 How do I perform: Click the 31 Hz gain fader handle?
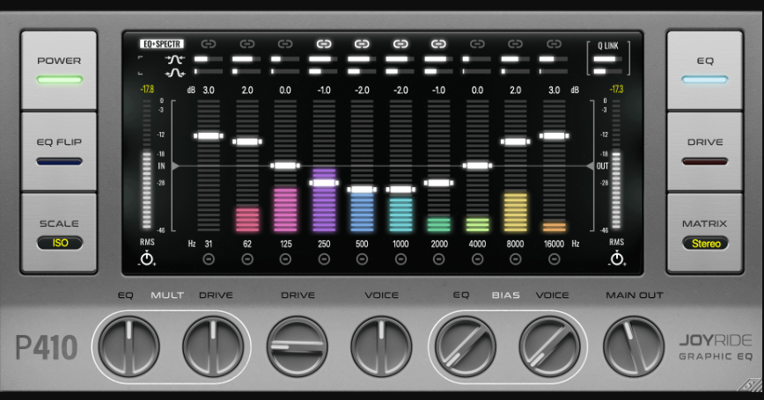209,135
